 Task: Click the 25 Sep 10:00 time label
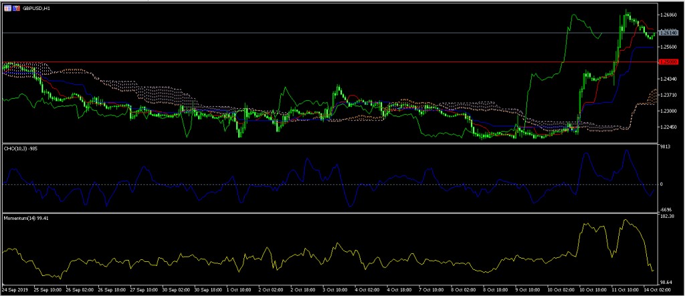pos(47,289)
